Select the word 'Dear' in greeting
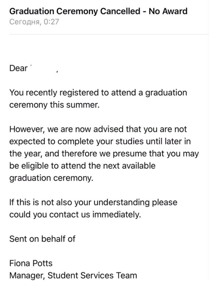Screen dimensions: 209x281 click(x=18, y=68)
